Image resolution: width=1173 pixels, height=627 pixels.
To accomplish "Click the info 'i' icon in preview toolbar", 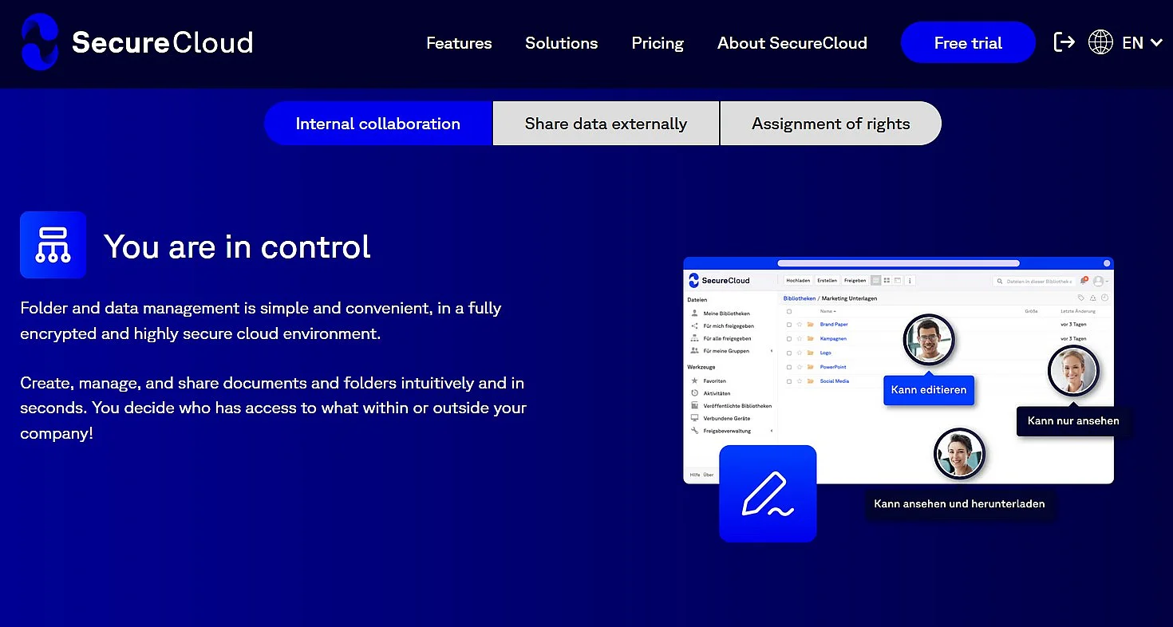I will coord(910,281).
